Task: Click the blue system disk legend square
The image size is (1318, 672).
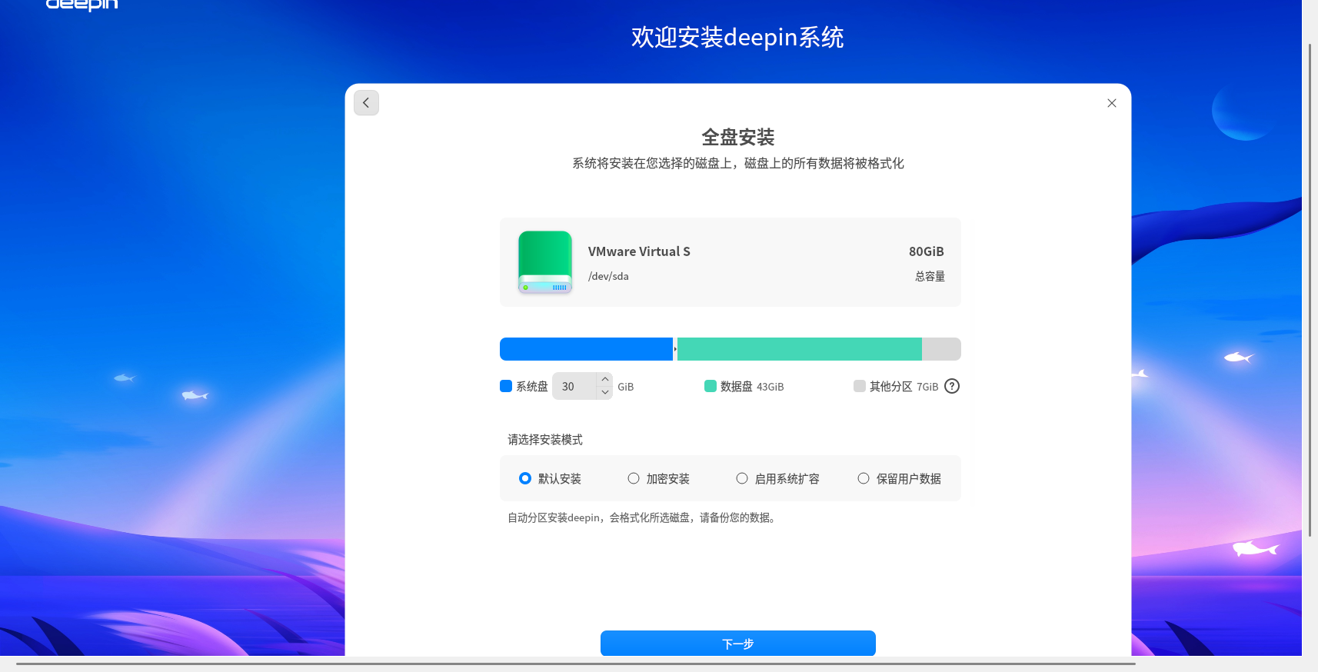Action: pyautogui.click(x=506, y=386)
